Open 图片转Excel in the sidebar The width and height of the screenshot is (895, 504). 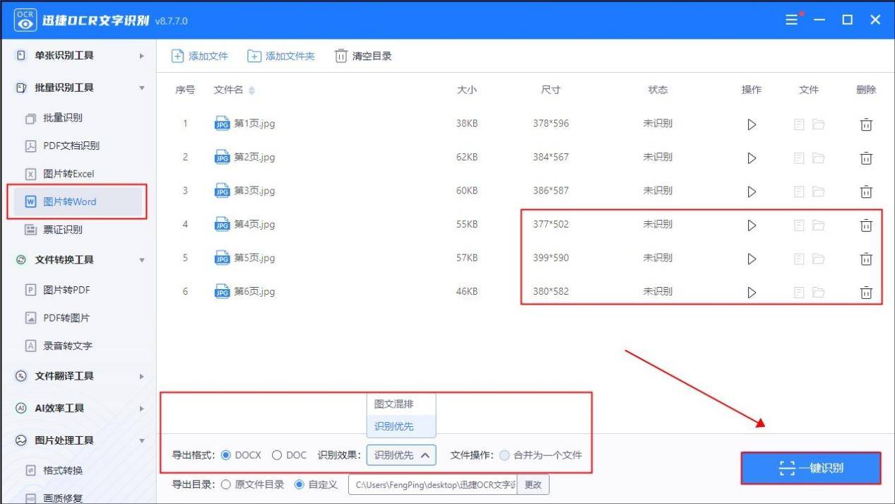coord(69,174)
